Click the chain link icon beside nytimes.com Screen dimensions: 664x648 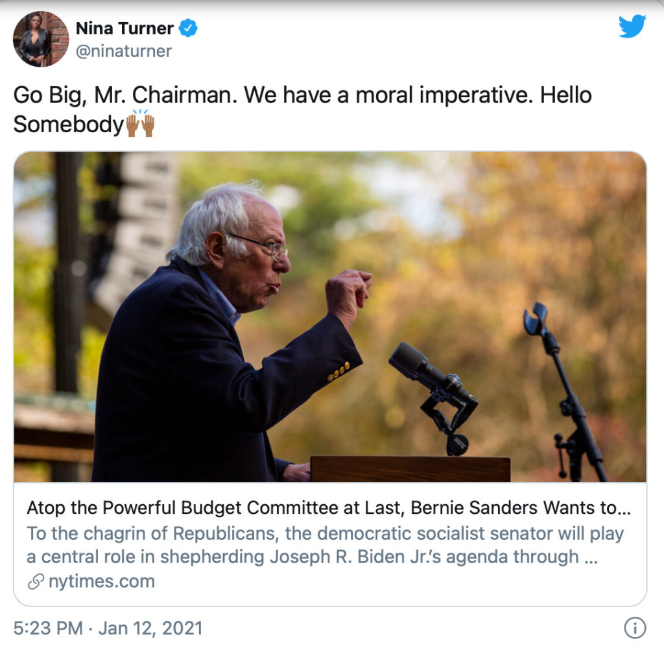[36, 581]
